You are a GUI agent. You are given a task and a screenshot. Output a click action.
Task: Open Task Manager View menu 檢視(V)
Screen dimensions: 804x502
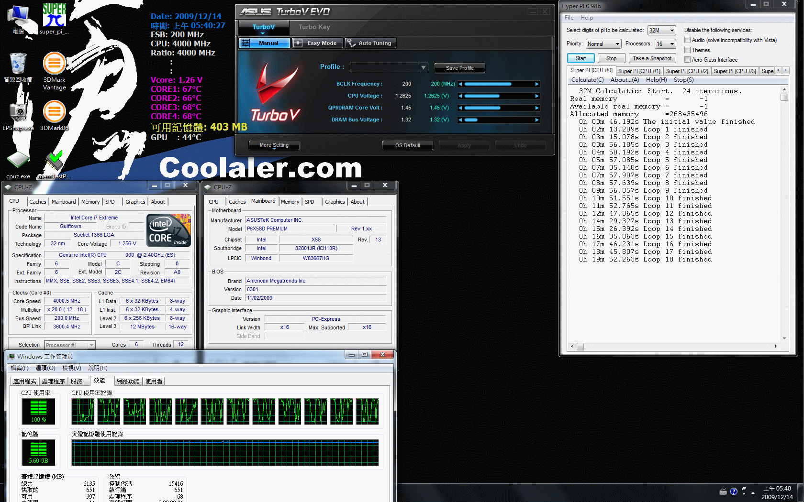[x=71, y=368]
